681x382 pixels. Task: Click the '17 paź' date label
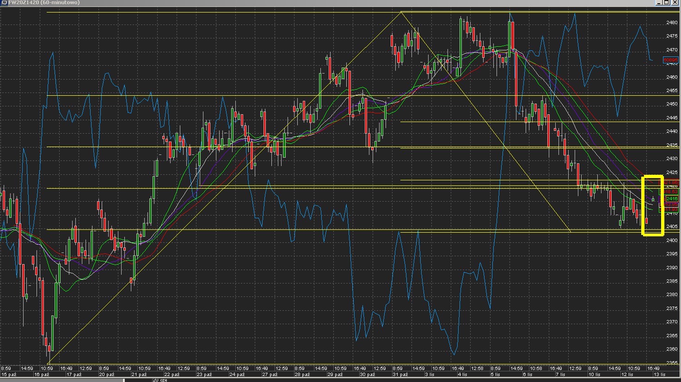(74, 374)
